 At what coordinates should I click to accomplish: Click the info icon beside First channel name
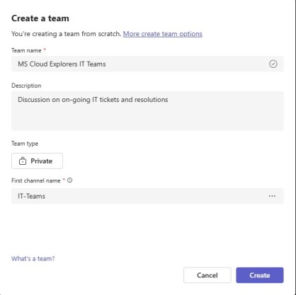click(69, 180)
